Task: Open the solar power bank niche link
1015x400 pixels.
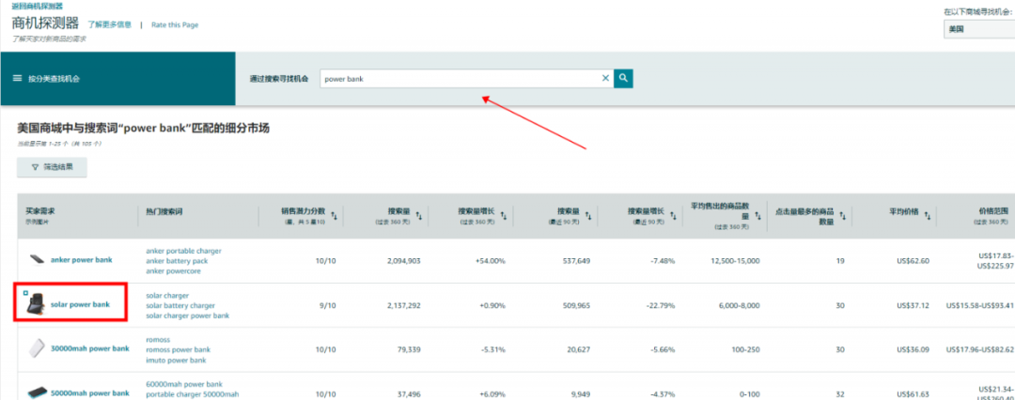Action: [x=80, y=304]
